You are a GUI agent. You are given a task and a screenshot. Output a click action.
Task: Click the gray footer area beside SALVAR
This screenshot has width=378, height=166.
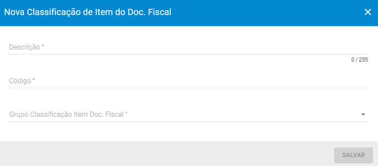[x=166, y=154]
